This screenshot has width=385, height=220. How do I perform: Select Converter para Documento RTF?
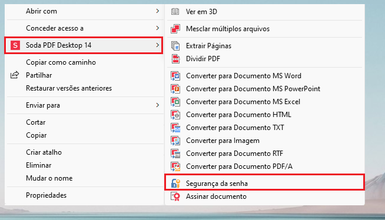265,154
